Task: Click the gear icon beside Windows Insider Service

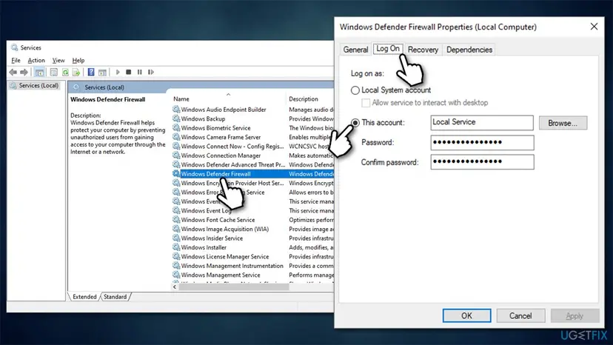Action: coord(176,238)
